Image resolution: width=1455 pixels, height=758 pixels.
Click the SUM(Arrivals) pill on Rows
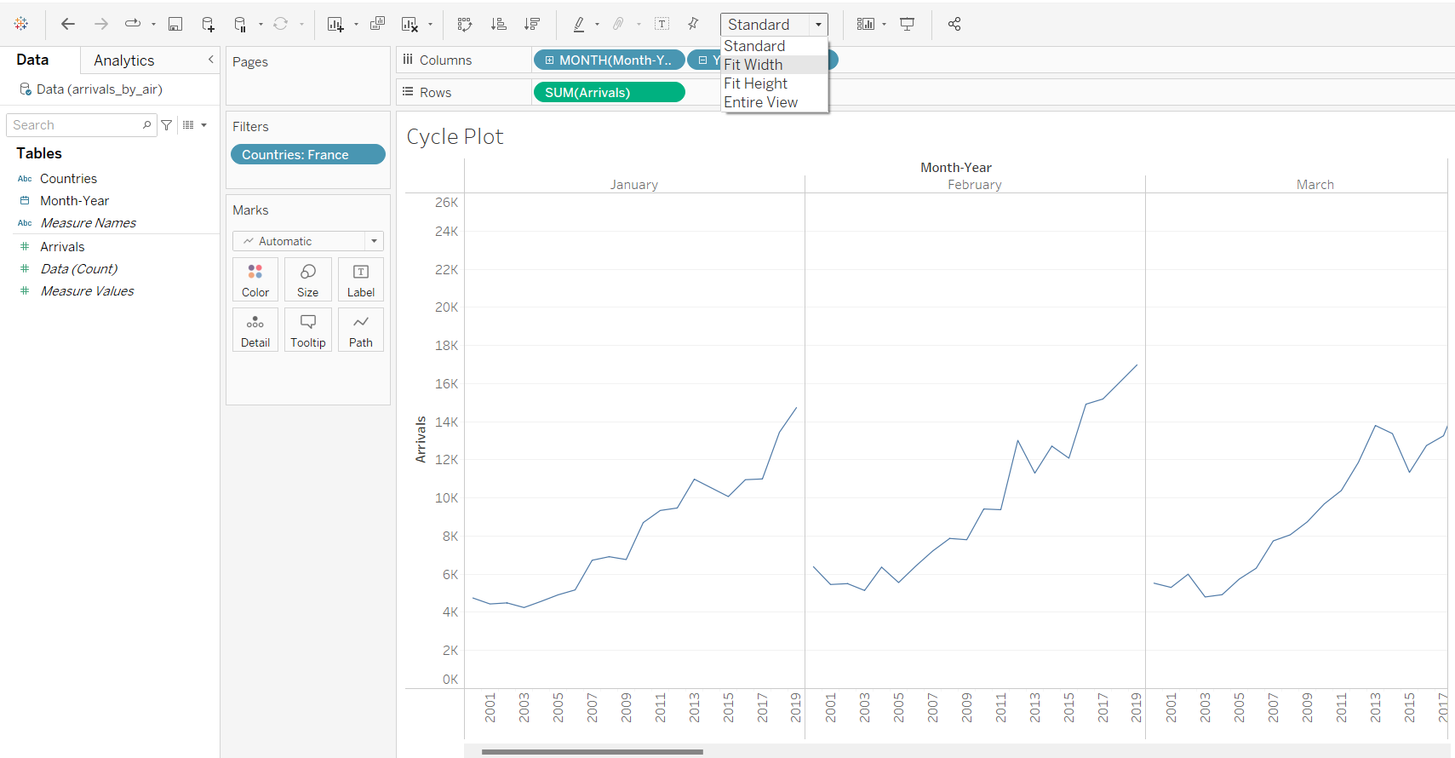609,92
